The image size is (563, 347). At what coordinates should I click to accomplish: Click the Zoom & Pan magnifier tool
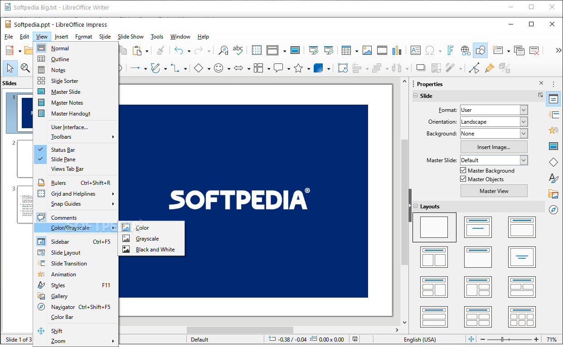click(25, 68)
